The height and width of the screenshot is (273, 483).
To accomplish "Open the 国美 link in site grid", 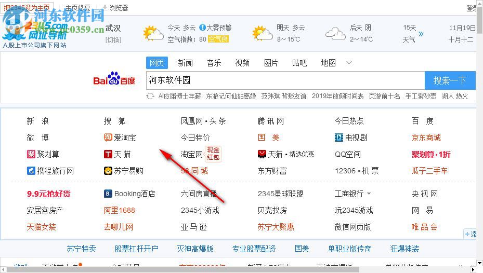I will (269, 138).
